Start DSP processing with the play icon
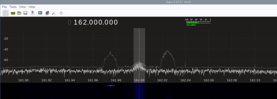The height and width of the screenshot is (99, 277). point(6,13)
